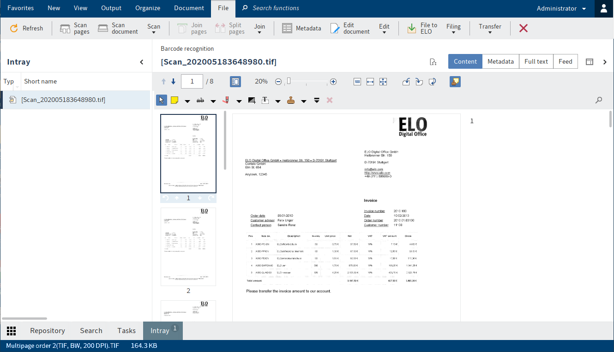Rotate the page to the left
The image size is (614, 352).
pyautogui.click(x=406, y=81)
